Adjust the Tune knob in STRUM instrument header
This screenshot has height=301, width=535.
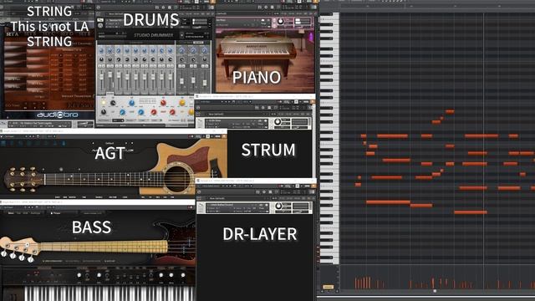[278, 122]
